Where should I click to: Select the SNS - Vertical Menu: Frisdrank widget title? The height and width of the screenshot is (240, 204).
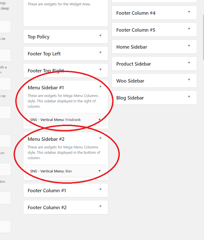(x=55, y=120)
